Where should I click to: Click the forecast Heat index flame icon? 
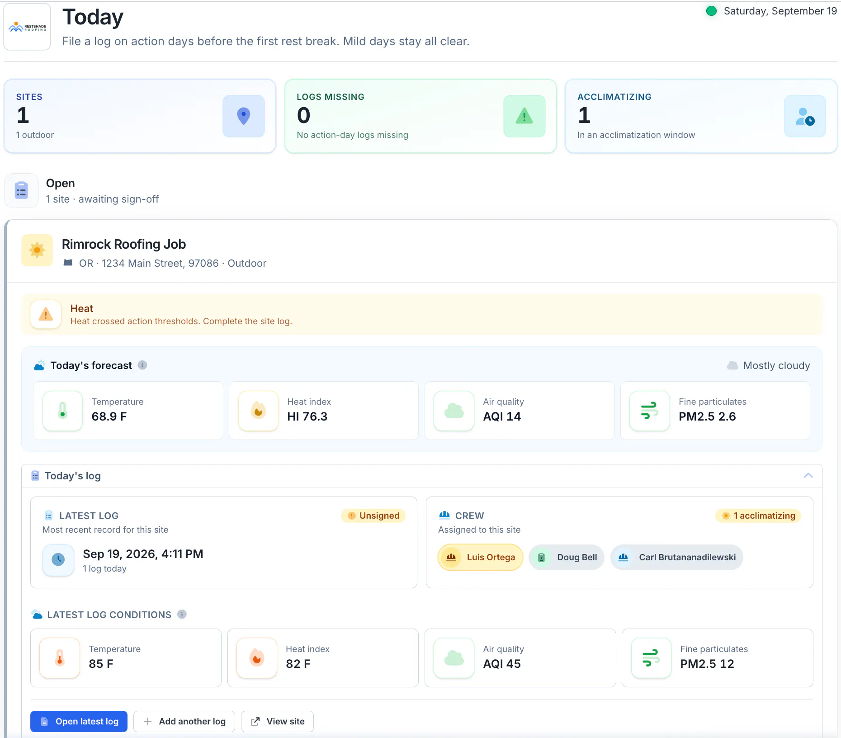point(258,411)
